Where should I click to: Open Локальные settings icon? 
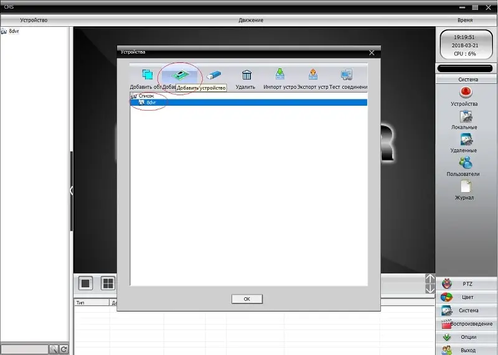[x=466, y=116]
